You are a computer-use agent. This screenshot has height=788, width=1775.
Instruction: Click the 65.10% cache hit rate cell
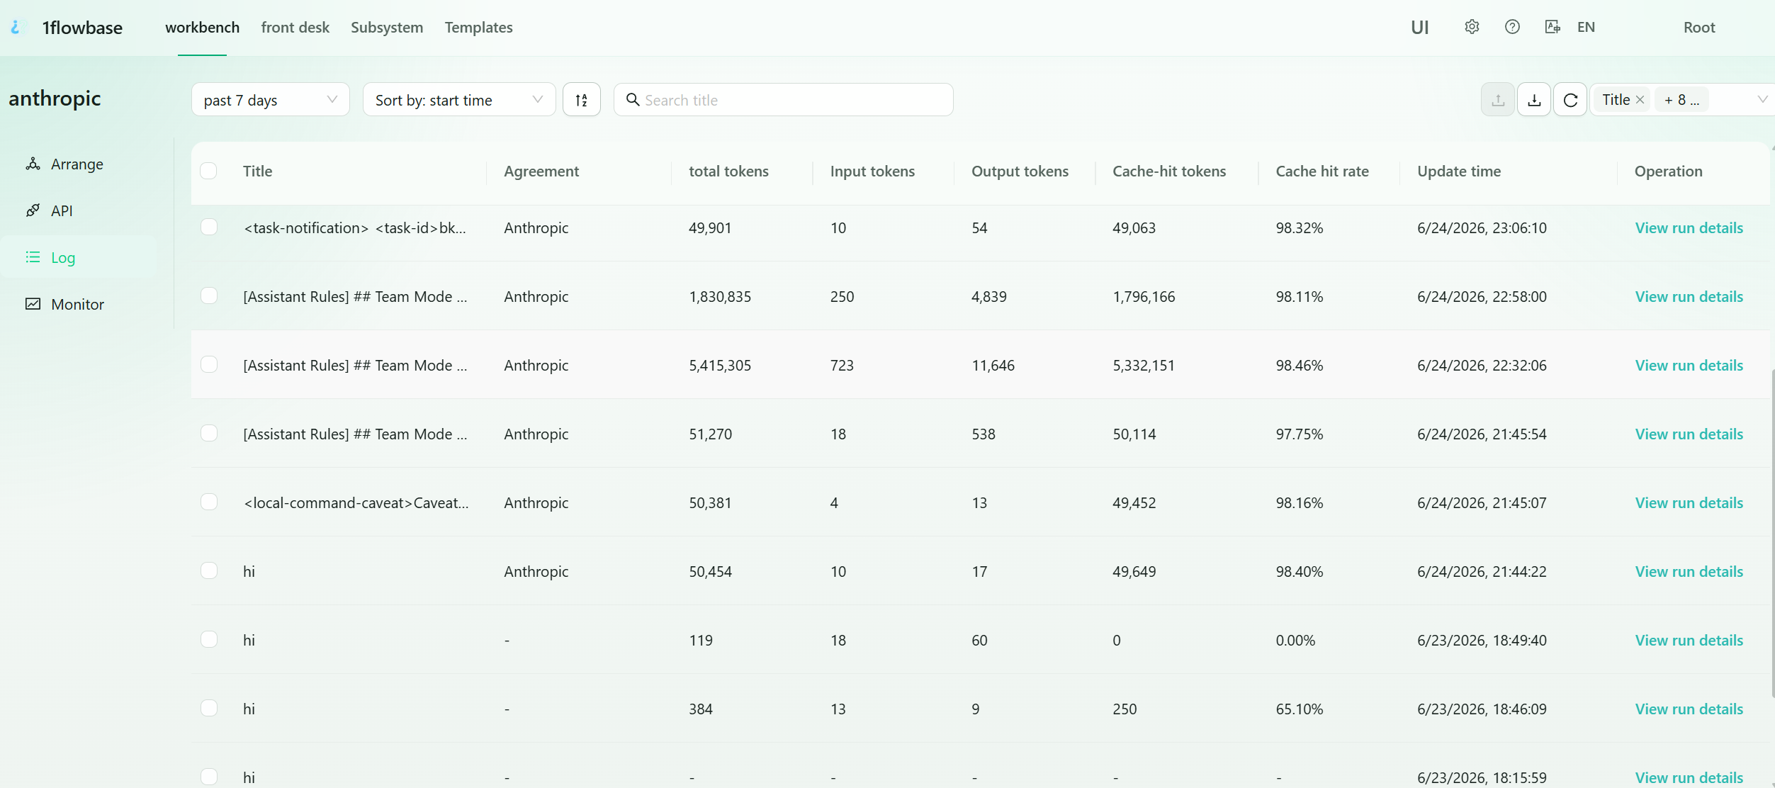click(x=1299, y=709)
